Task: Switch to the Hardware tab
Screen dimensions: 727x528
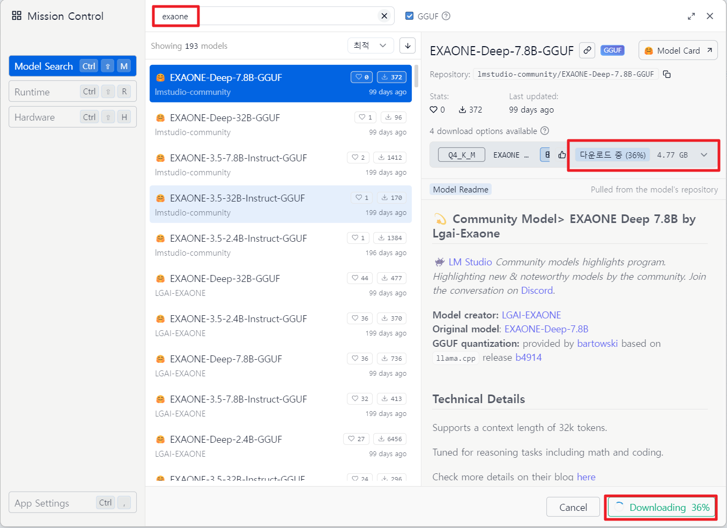Action: [x=72, y=117]
